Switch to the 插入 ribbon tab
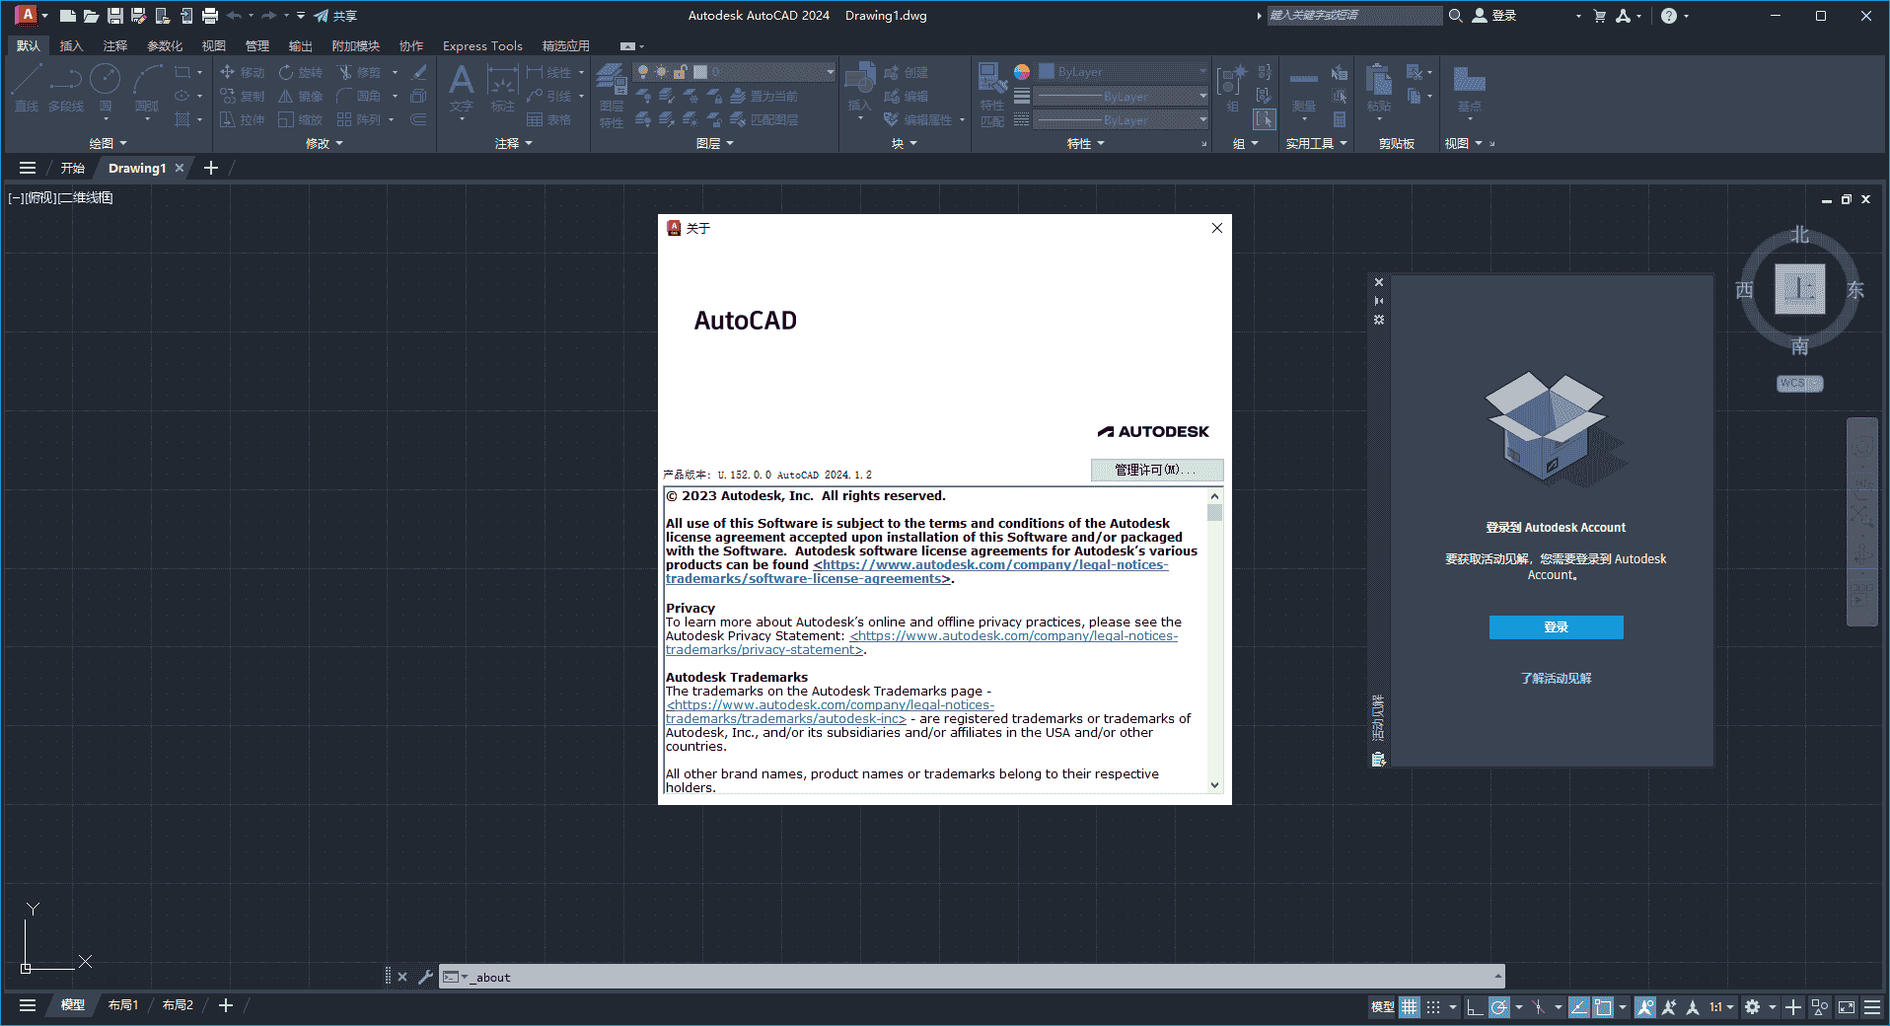Image resolution: width=1890 pixels, height=1026 pixels. pos(69,45)
